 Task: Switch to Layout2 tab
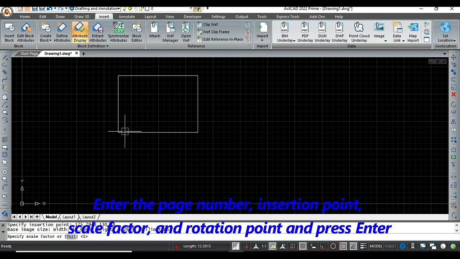coord(89,217)
